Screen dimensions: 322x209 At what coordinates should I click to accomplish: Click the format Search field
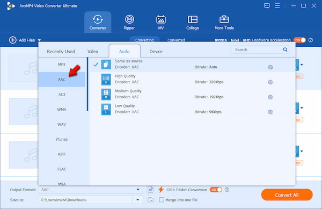point(260,49)
